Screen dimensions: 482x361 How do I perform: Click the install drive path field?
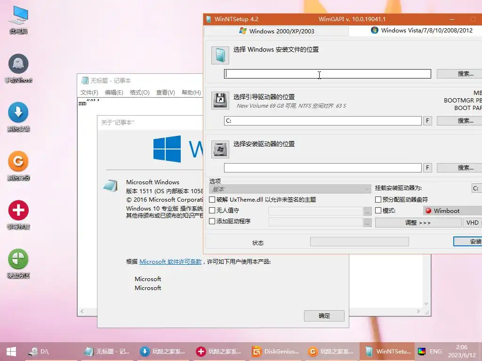[x=323, y=168]
